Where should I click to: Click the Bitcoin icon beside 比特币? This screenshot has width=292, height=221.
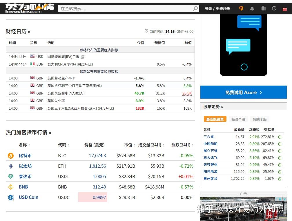[10, 156]
